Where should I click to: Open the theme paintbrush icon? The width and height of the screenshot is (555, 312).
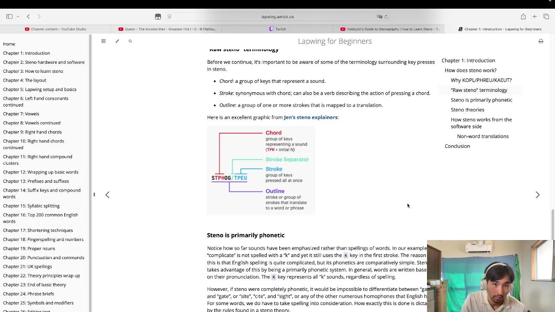(117, 41)
